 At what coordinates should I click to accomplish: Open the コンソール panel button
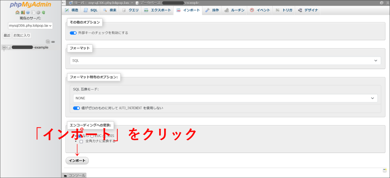[x=74, y=175]
